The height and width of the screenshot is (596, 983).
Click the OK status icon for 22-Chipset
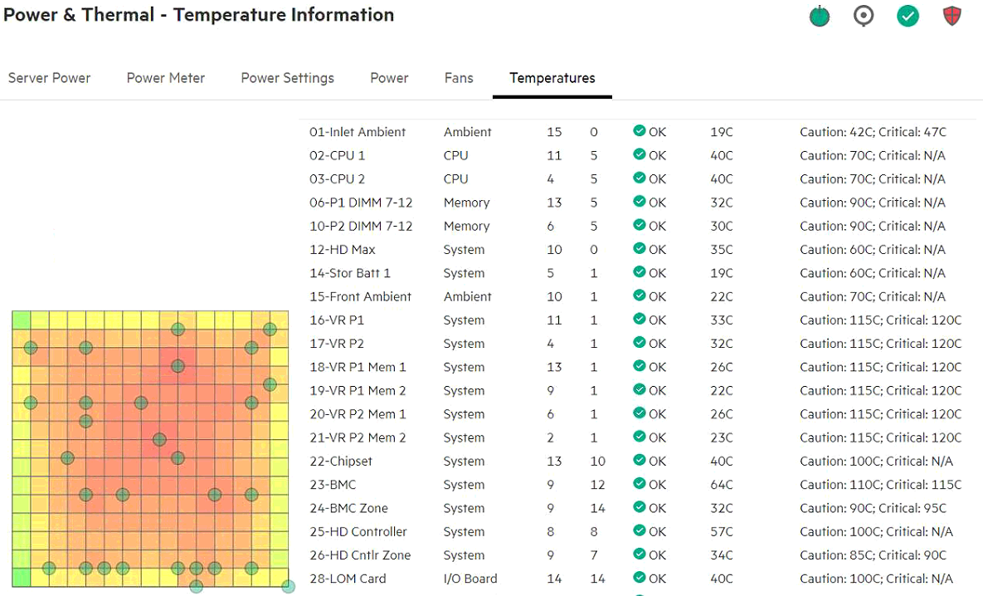[640, 461]
